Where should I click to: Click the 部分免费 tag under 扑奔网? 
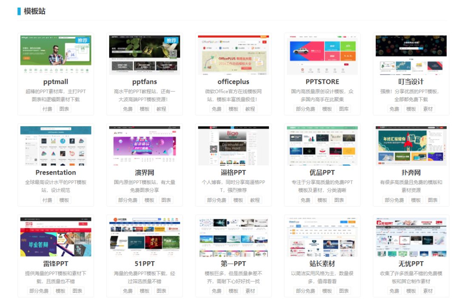(x=394, y=200)
